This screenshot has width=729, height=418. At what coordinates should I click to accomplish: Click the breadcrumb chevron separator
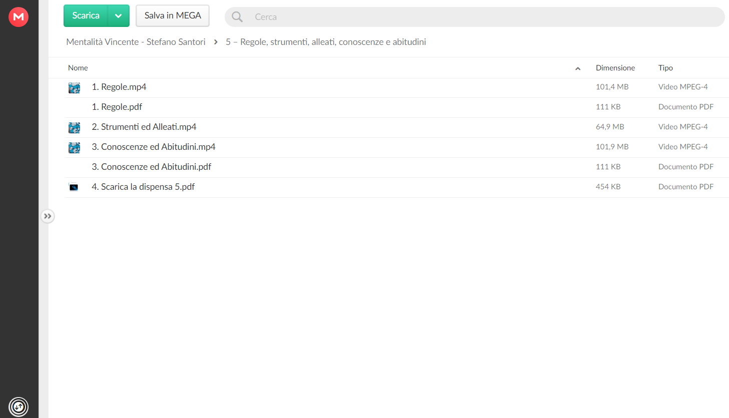click(216, 42)
